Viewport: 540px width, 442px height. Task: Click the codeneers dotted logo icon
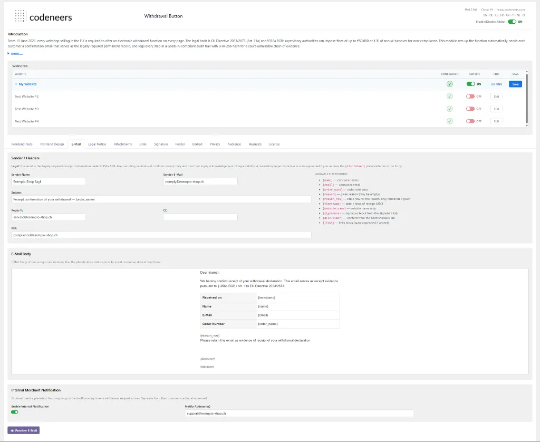click(20, 16)
